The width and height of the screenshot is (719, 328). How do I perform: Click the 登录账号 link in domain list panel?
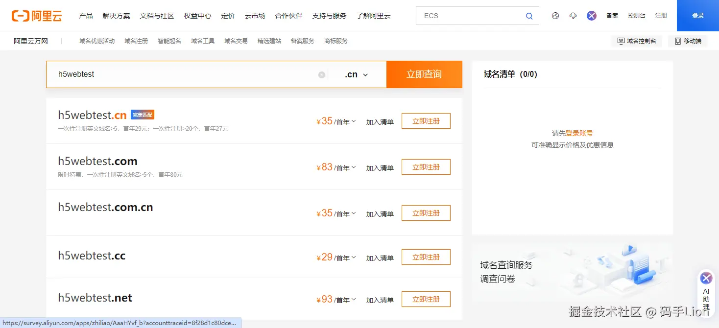point(579,133)
